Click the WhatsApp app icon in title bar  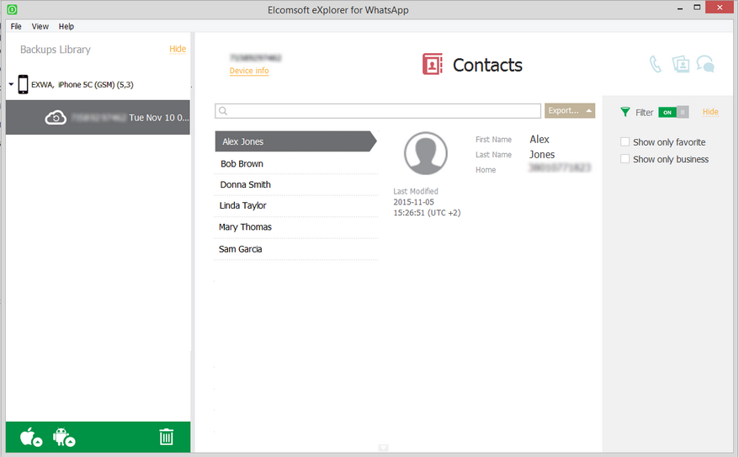pyautogui.click(x=13, y=9)
